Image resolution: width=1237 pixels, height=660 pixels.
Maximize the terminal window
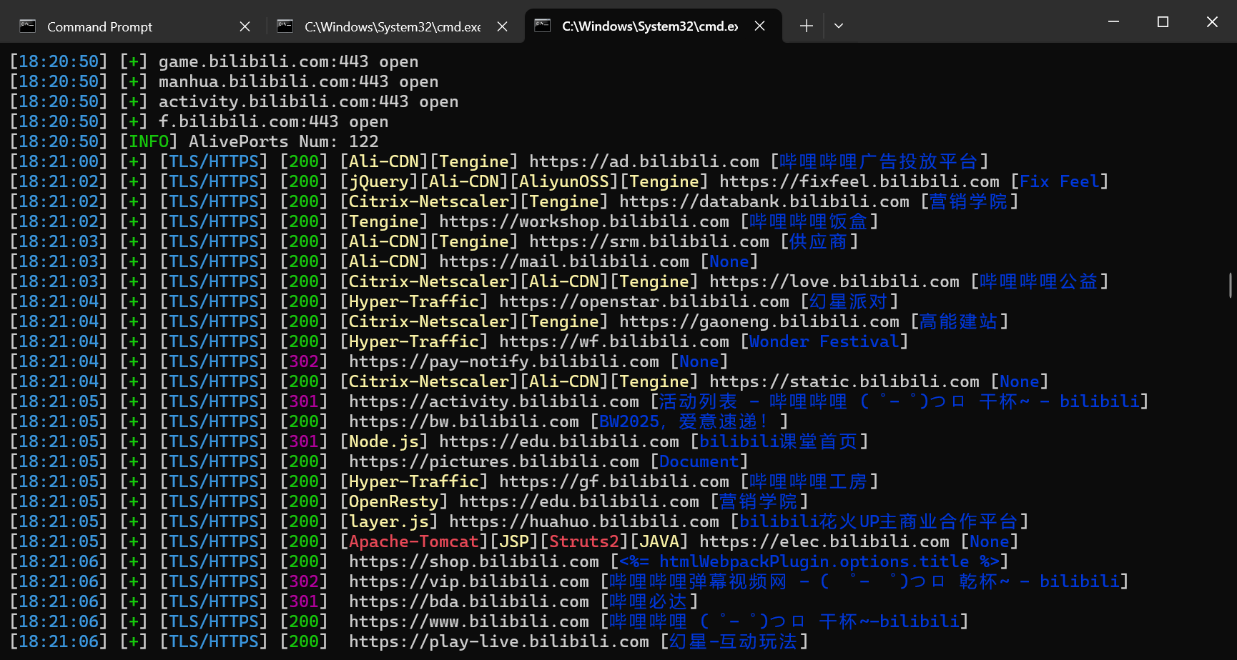click(x=1163, y=22)
